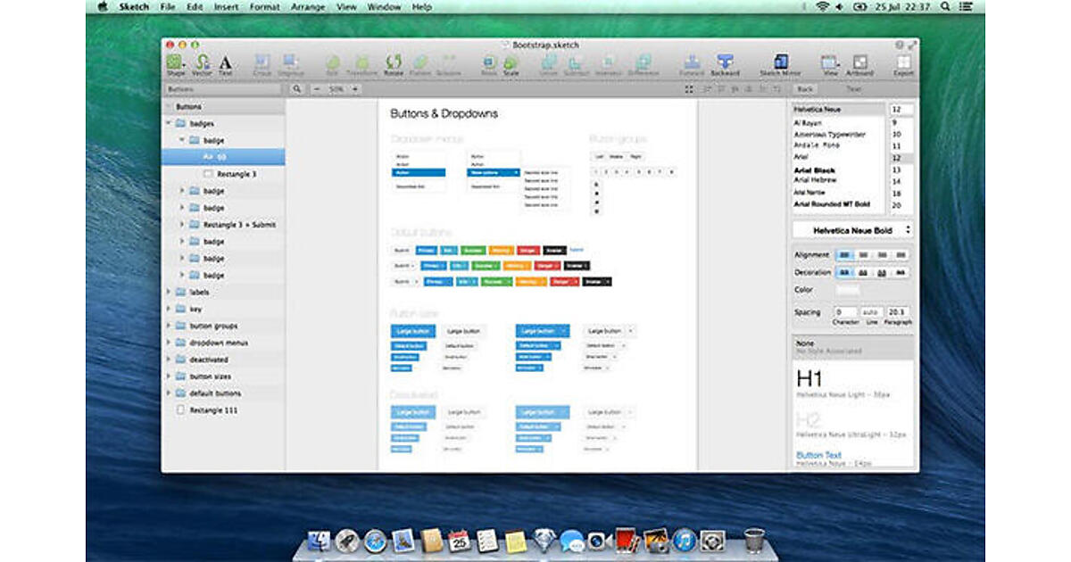Select the Vector tool in toolbar
1071x562 pixels.
[203, 62]
